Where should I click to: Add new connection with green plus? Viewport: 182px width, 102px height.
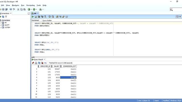0,17
